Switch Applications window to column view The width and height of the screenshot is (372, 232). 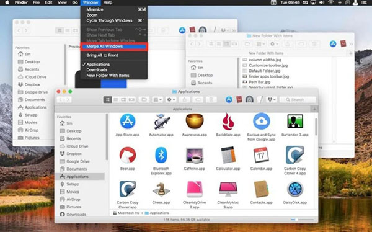(123, 100)
